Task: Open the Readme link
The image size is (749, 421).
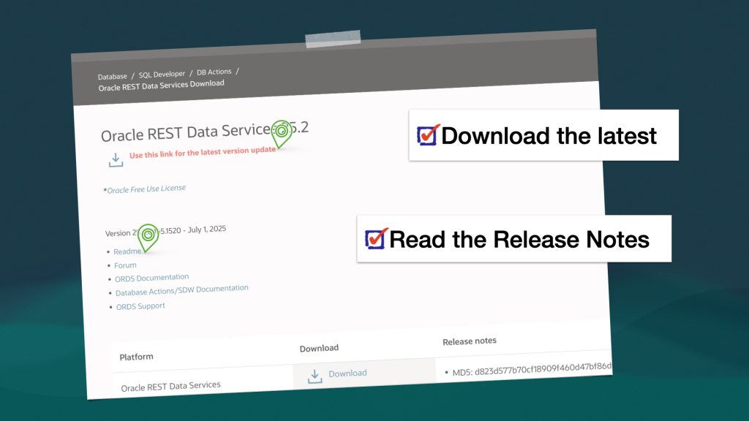Action: click(x=127, y=251)
